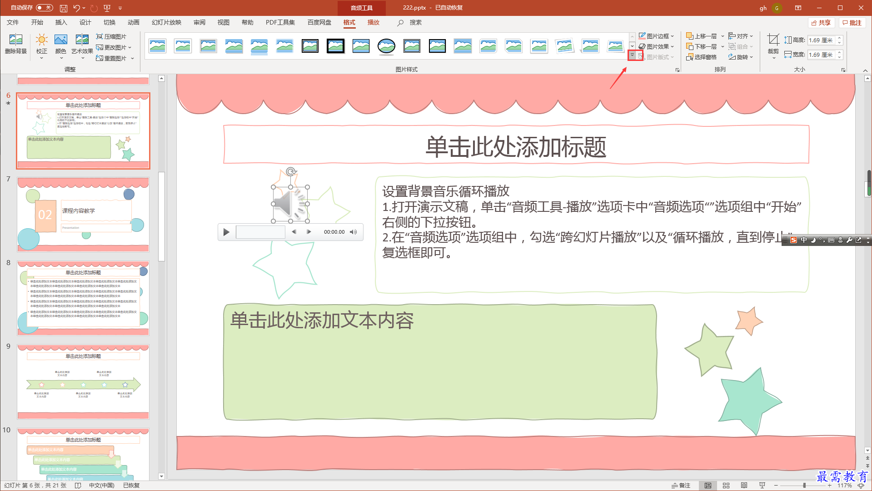Switch to the Slide Show (幻灯片放映) tab
Screen dimensions: 872x491
166,22
